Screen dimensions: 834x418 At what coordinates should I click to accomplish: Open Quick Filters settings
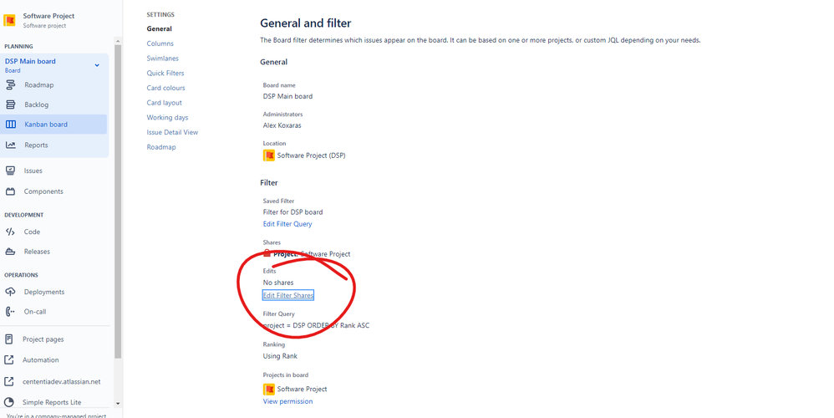click(x=165, y=74)
